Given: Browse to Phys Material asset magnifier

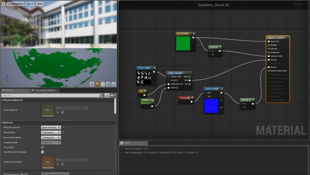Looking at the screenshot, I should click(x=62, y=112).
